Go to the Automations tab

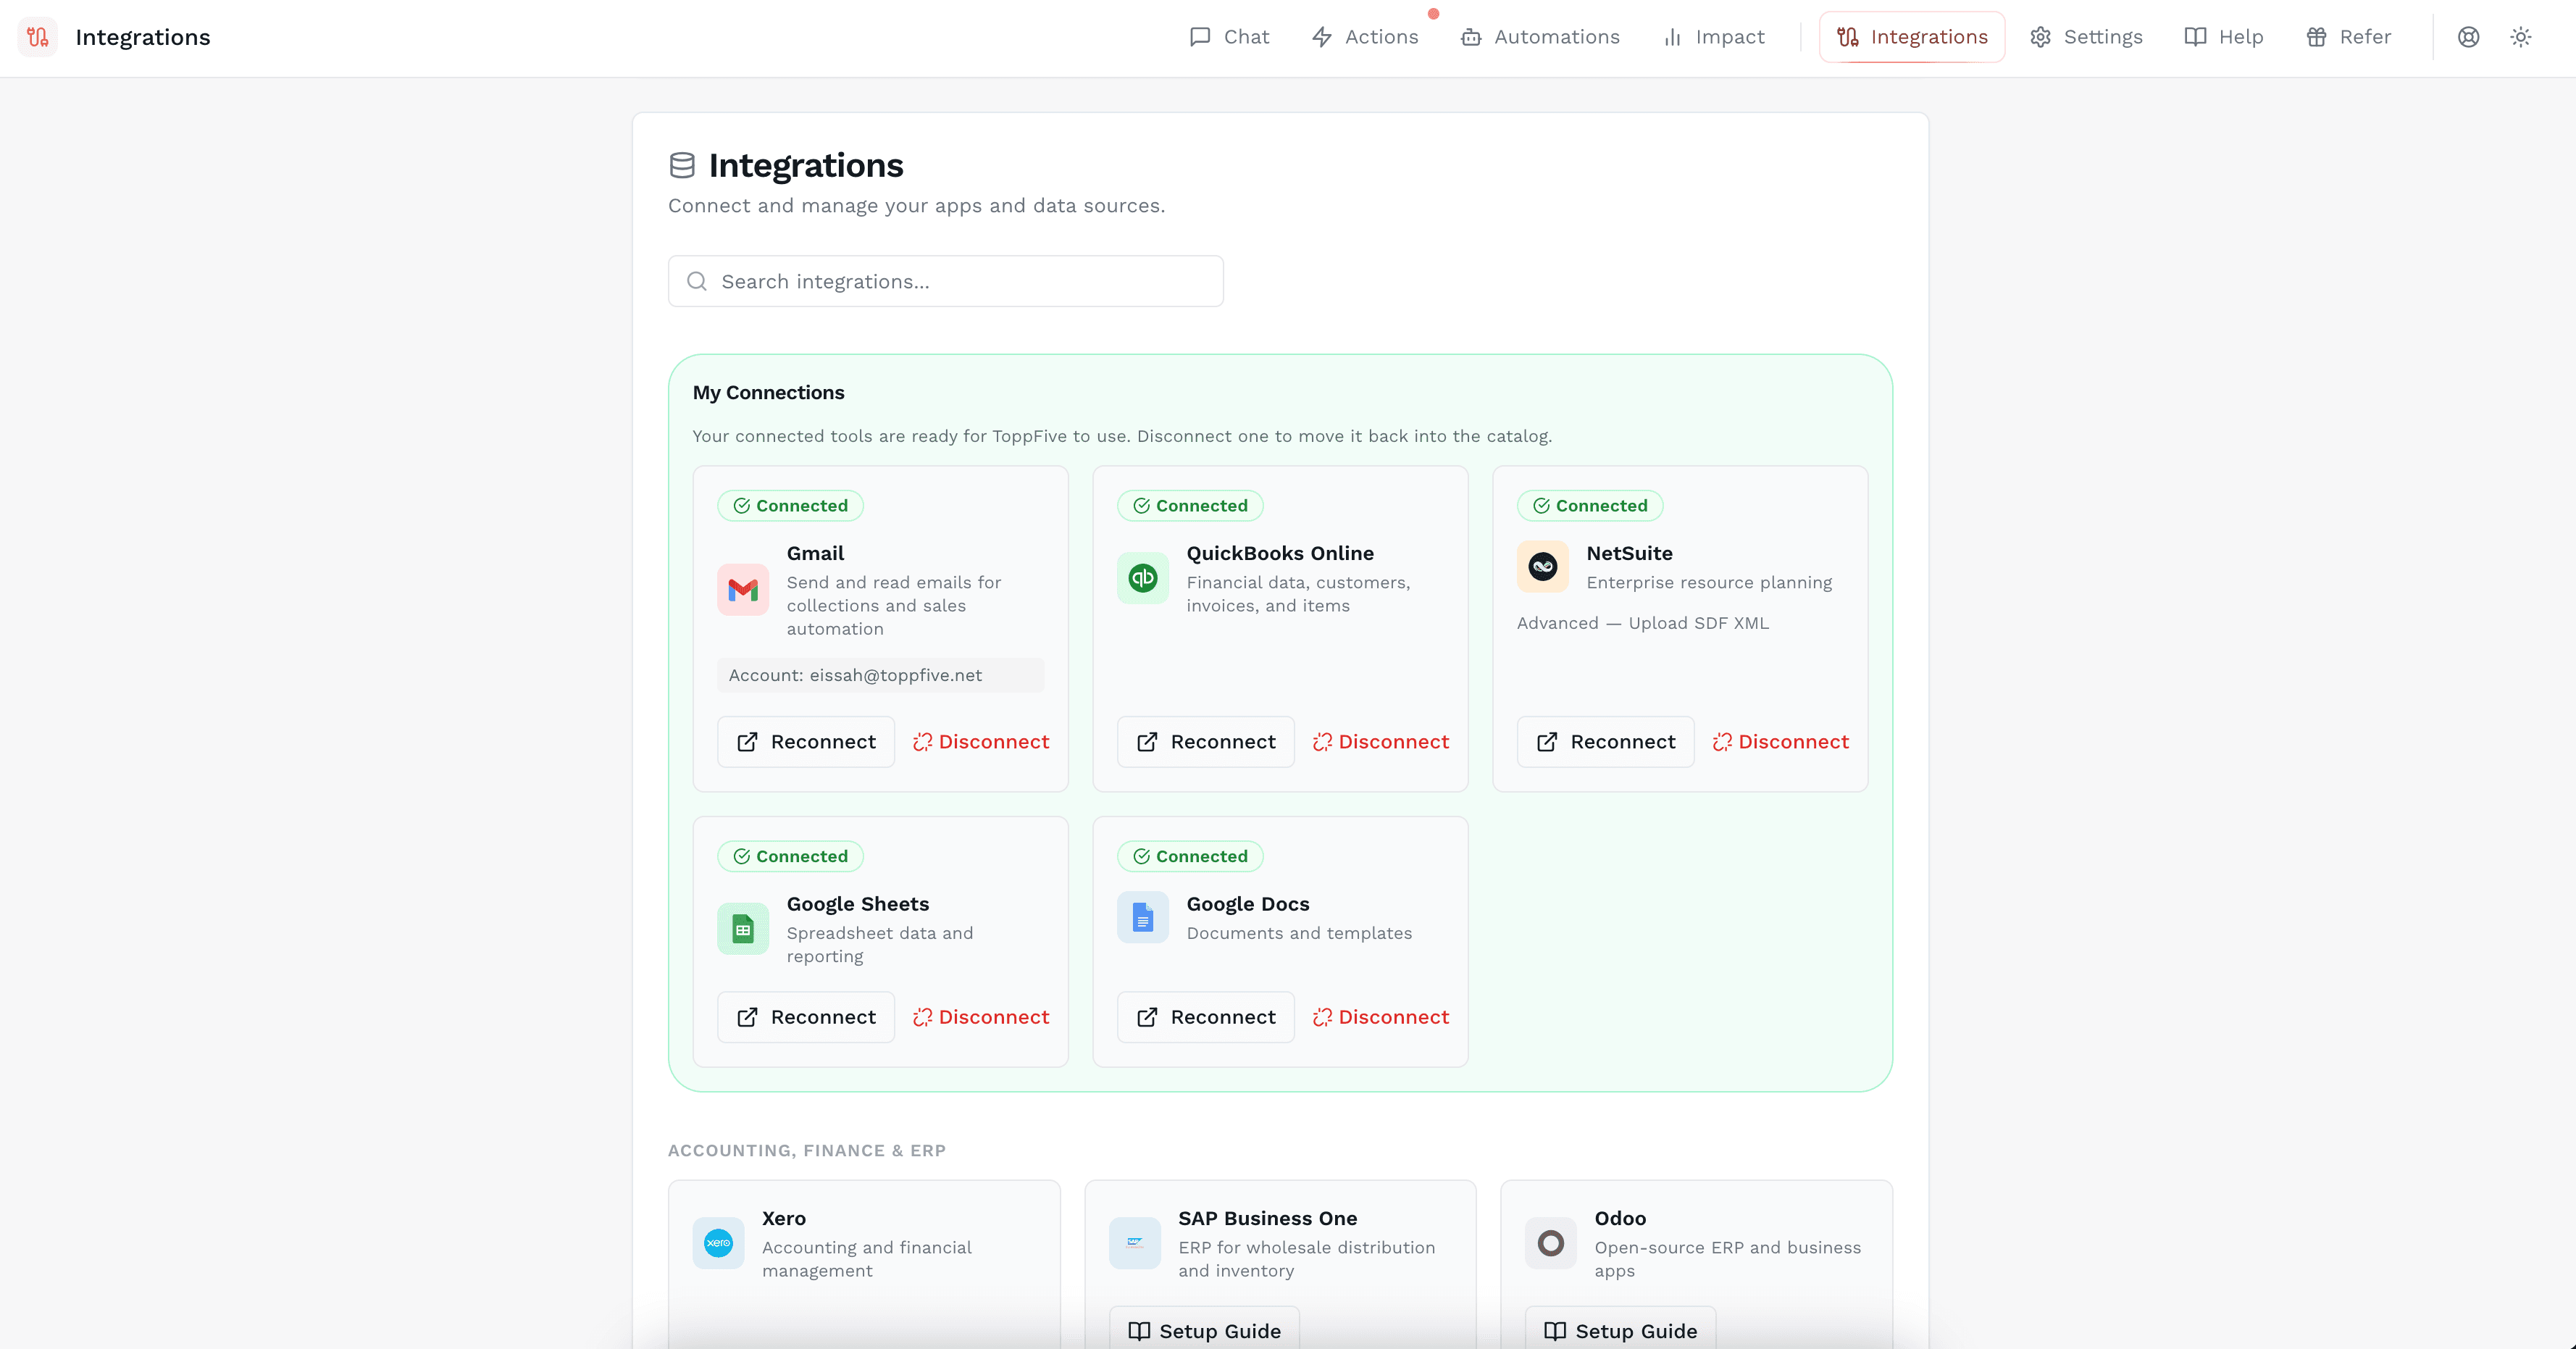click(x=1540, y=37)
